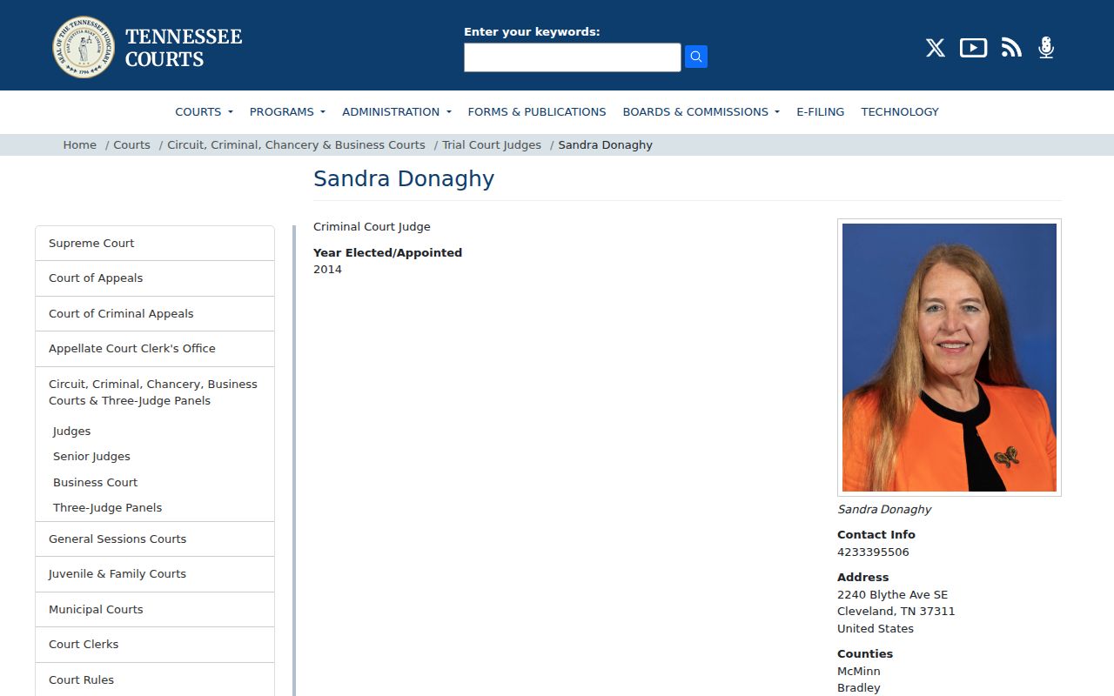This screenshot has width=1114, height=696.
Task: Click the year 2014 text
Action: pyautogui.click(x=327, y=270)
